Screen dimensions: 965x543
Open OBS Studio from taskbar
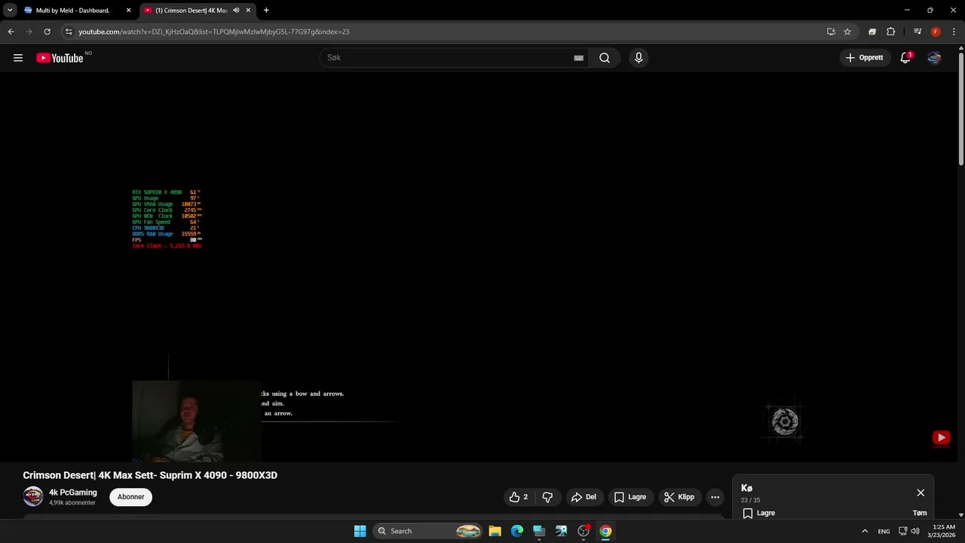584,531
